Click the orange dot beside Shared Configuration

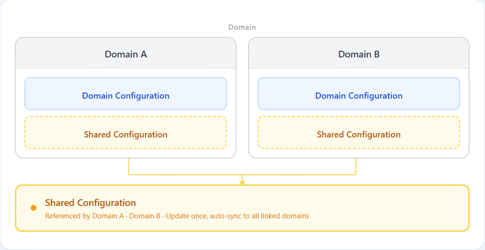(x=34, y=208)
